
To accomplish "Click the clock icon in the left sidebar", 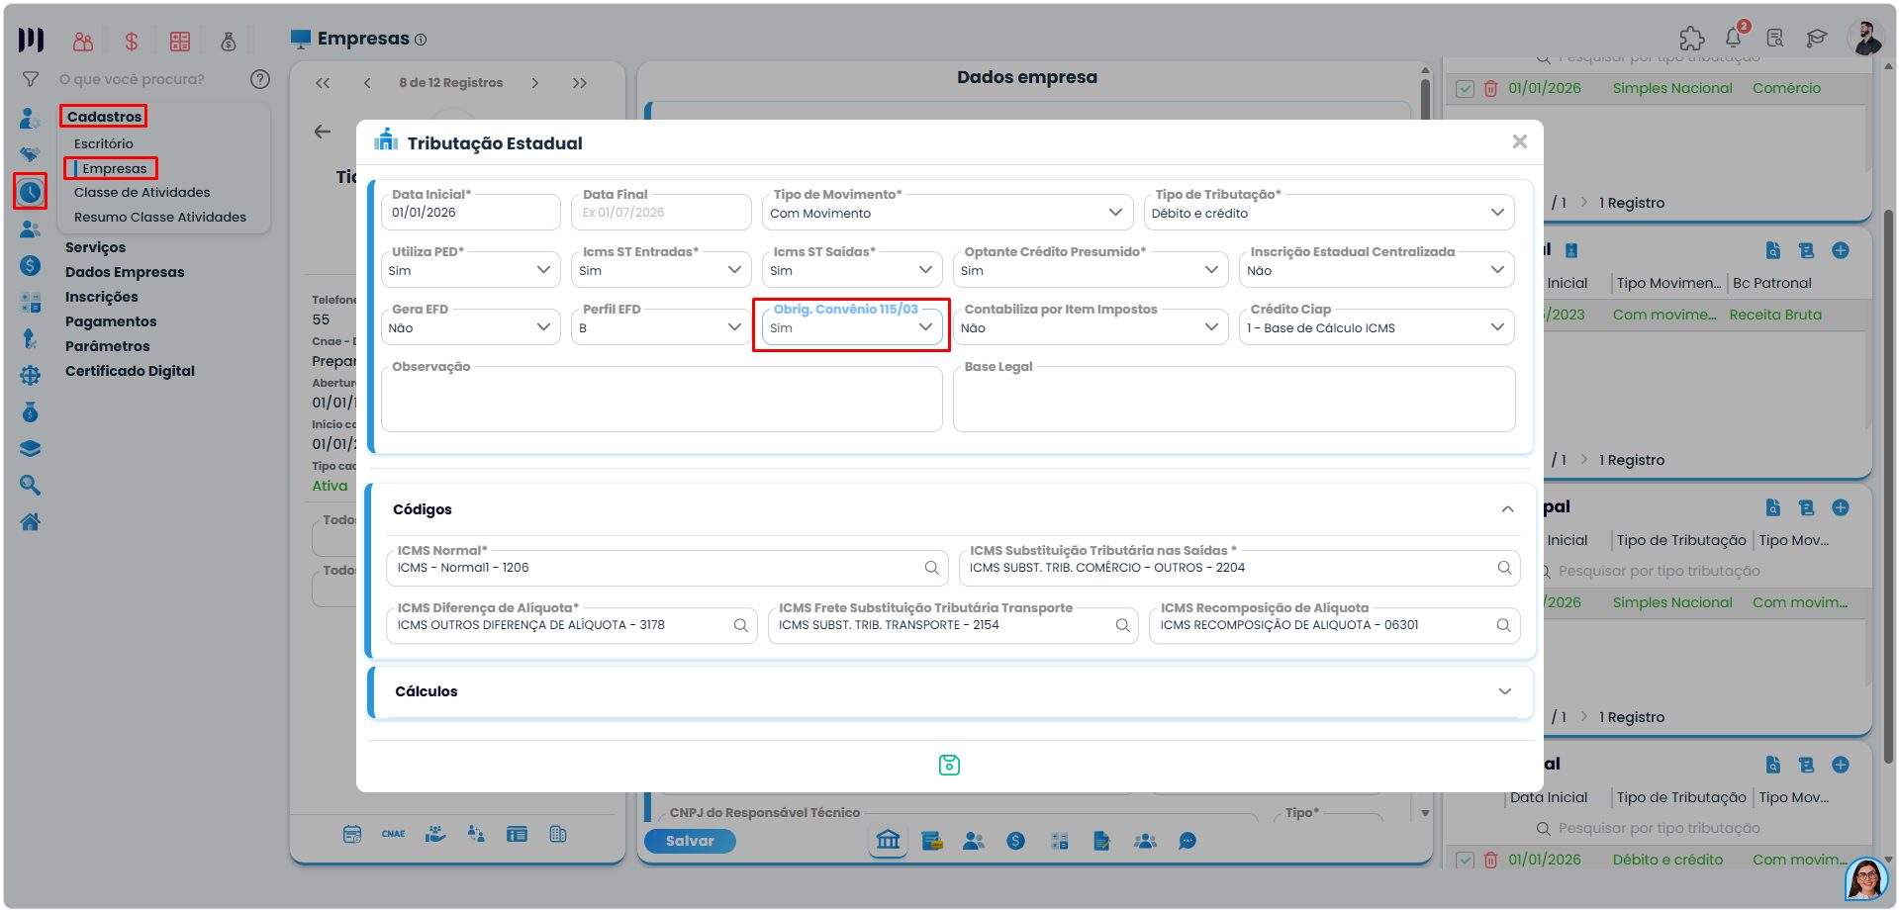I will coord(30,191).
